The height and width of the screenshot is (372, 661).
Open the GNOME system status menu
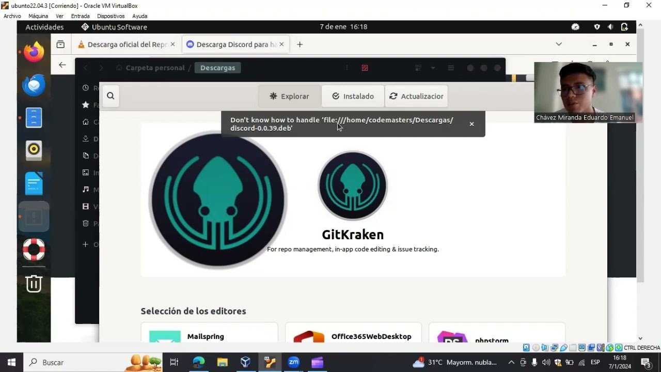point(610,27)
